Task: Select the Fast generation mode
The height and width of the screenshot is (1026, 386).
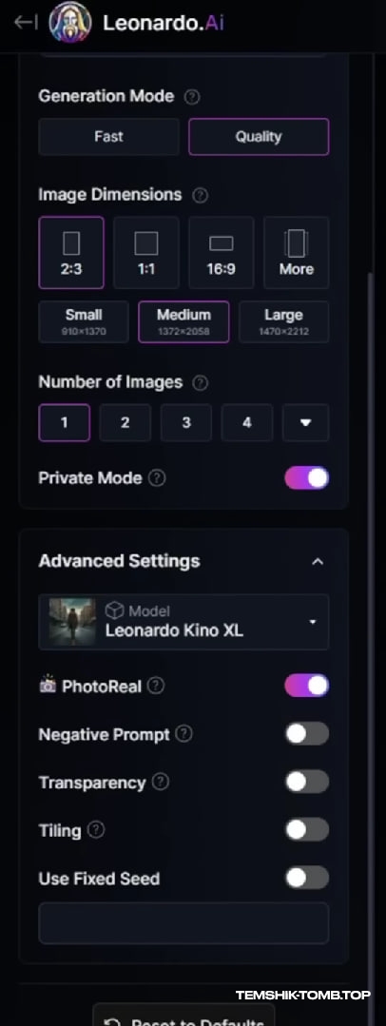Action: [108, 136]
